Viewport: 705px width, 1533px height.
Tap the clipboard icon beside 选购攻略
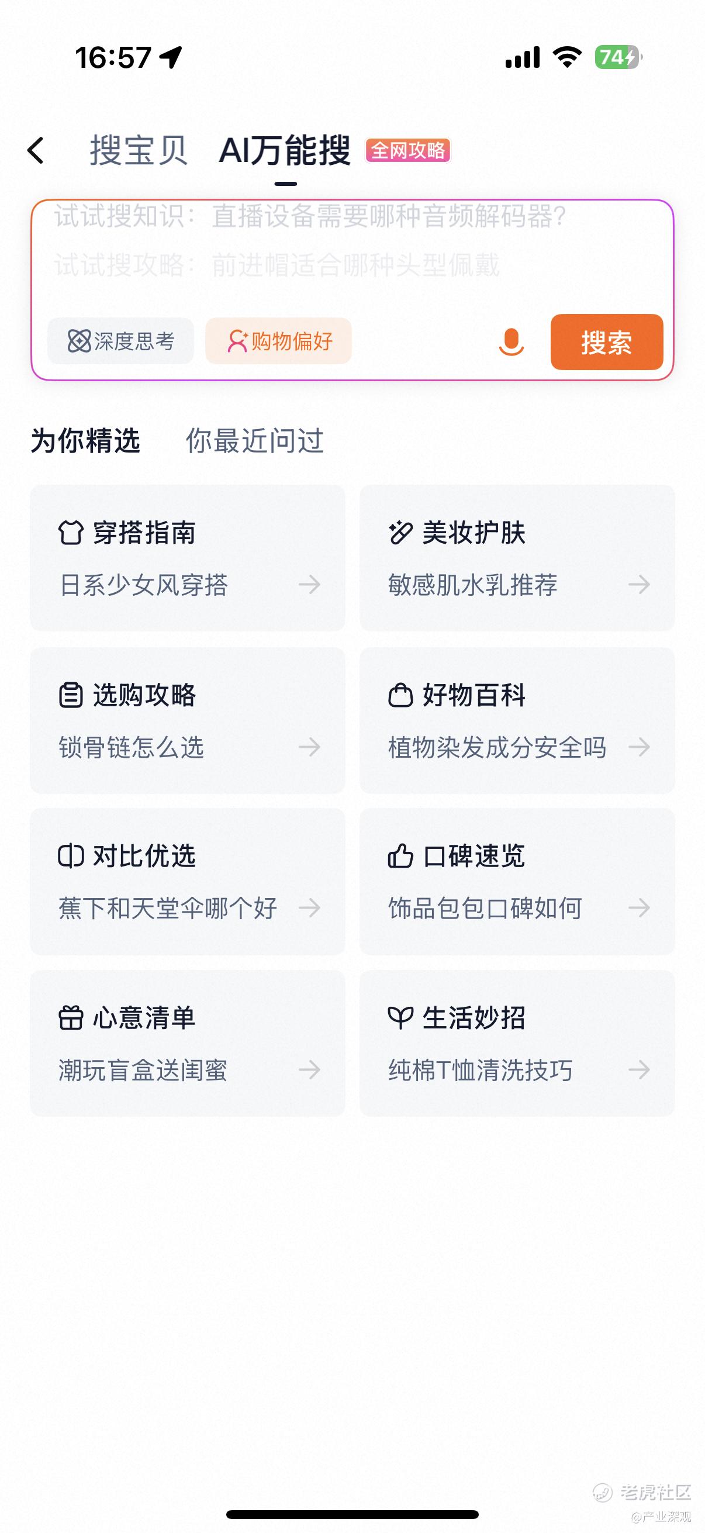[x=71, y=695]
